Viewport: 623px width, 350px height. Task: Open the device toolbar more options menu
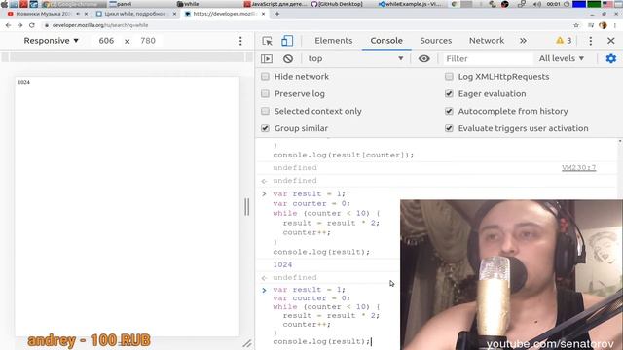[x=240, y=41]
